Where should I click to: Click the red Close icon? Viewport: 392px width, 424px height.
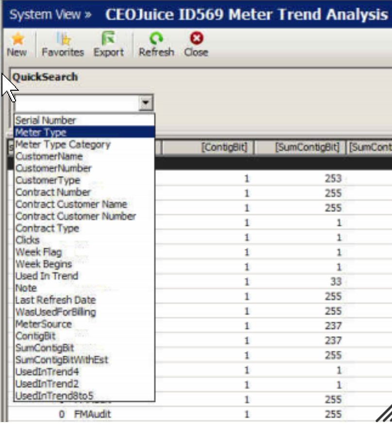197,38
